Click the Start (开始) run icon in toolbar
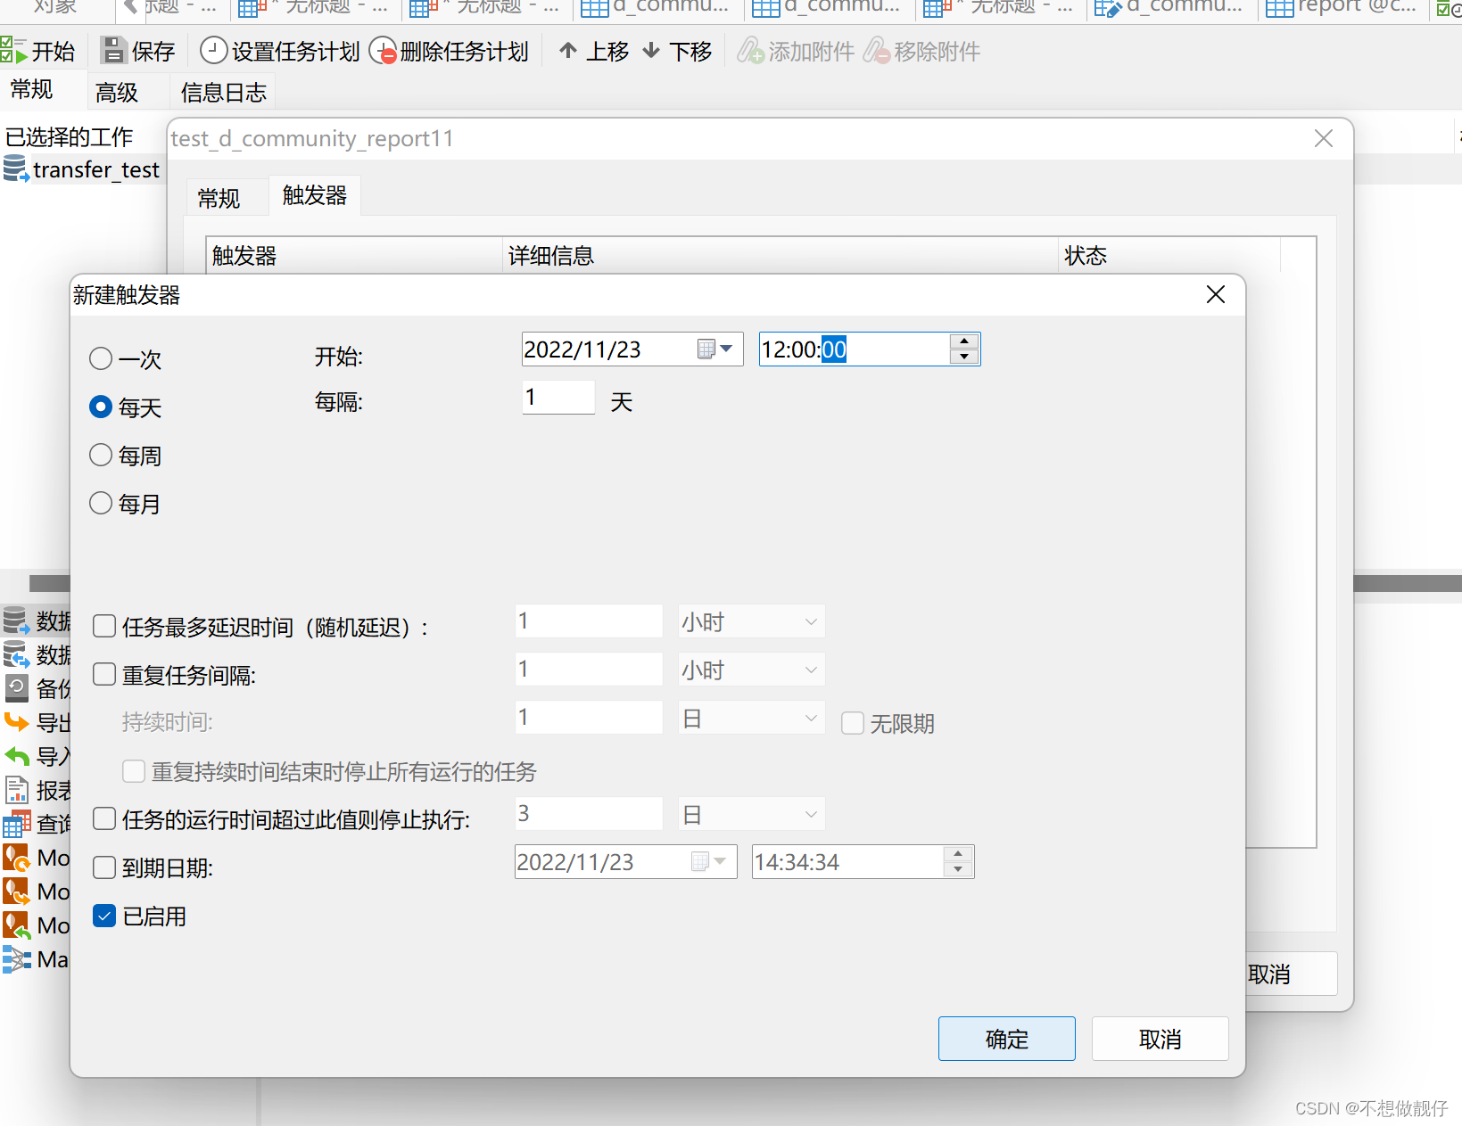This screenshot has height=1126, width=1462. [x=13, y=51]
